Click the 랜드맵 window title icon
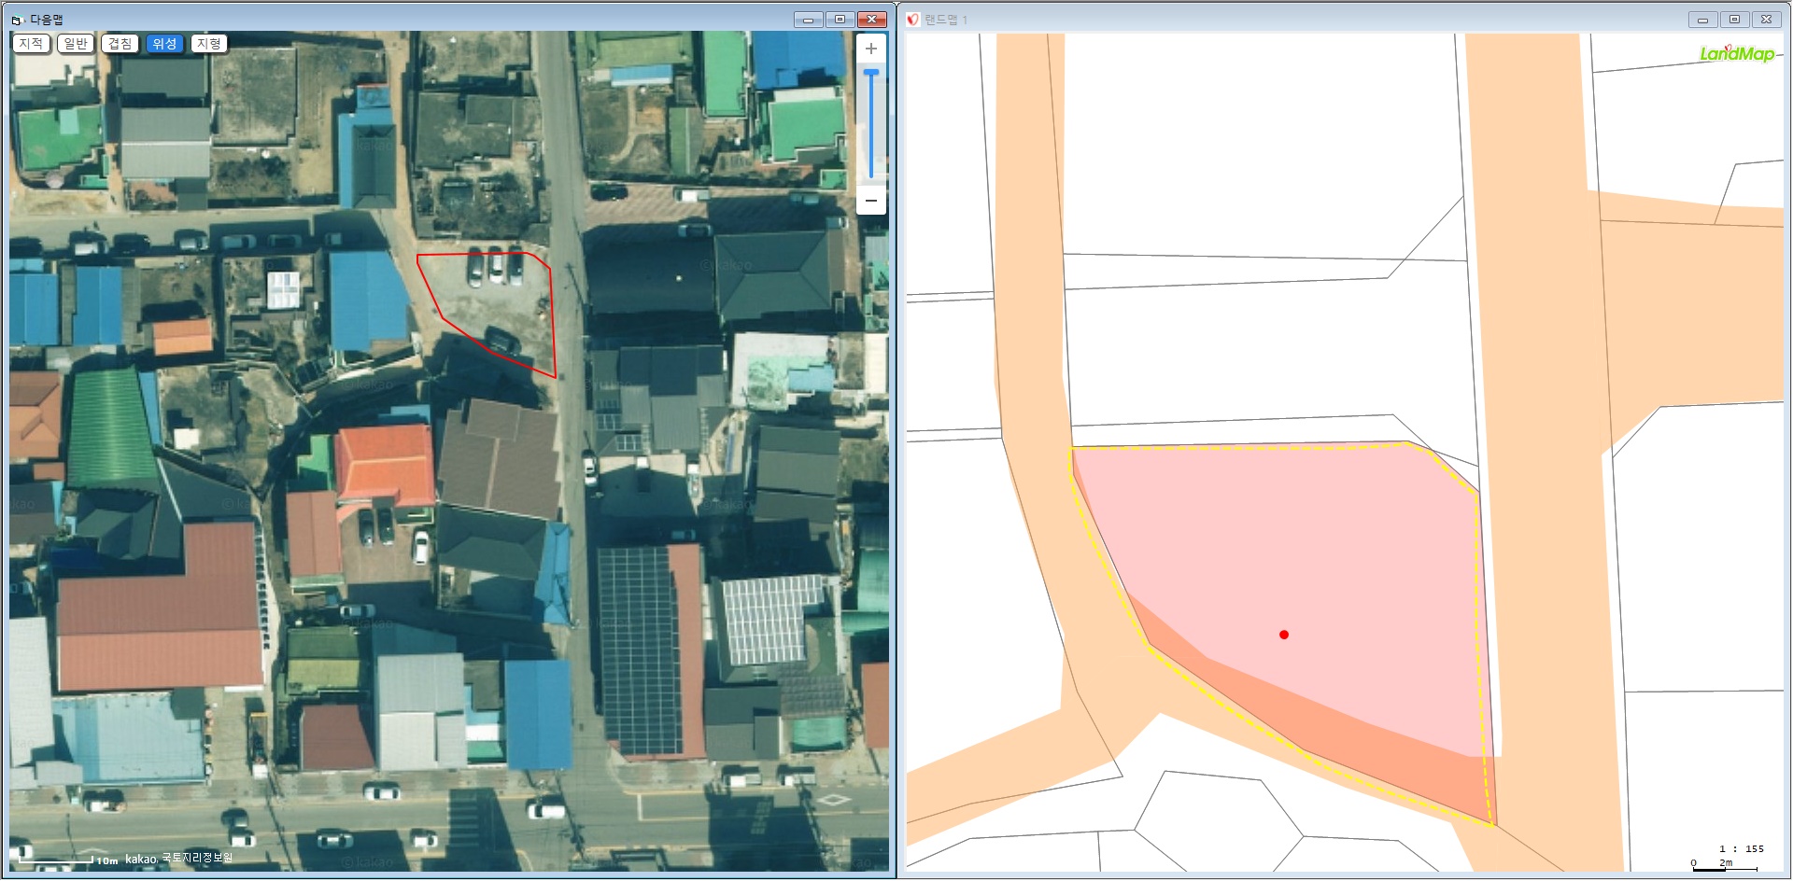Viewport: 1793px width, 881px height. tap(912, 20)
